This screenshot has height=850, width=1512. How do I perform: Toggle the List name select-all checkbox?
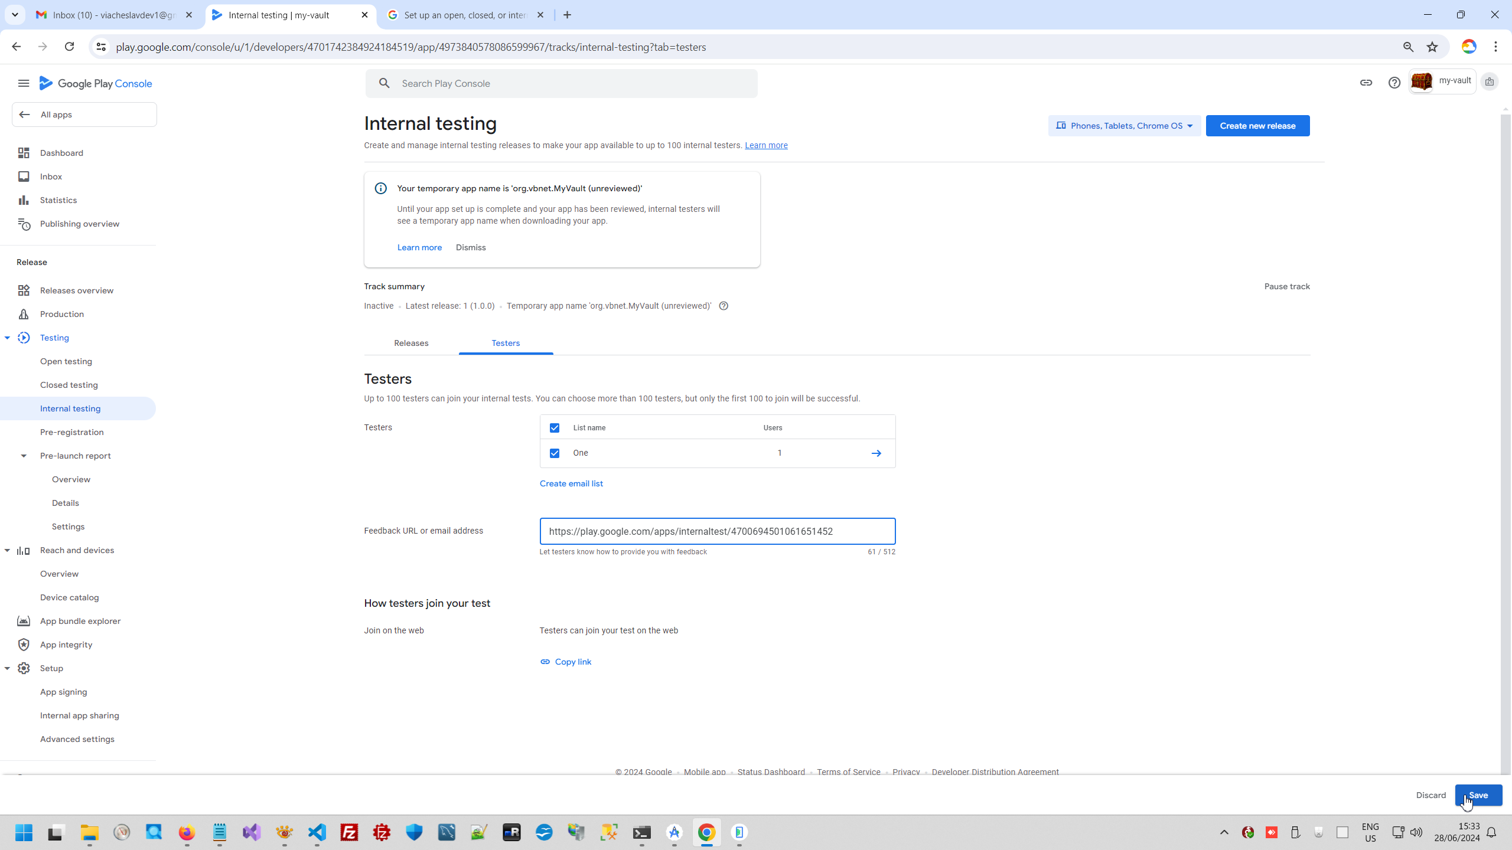(x=555, y=428)
